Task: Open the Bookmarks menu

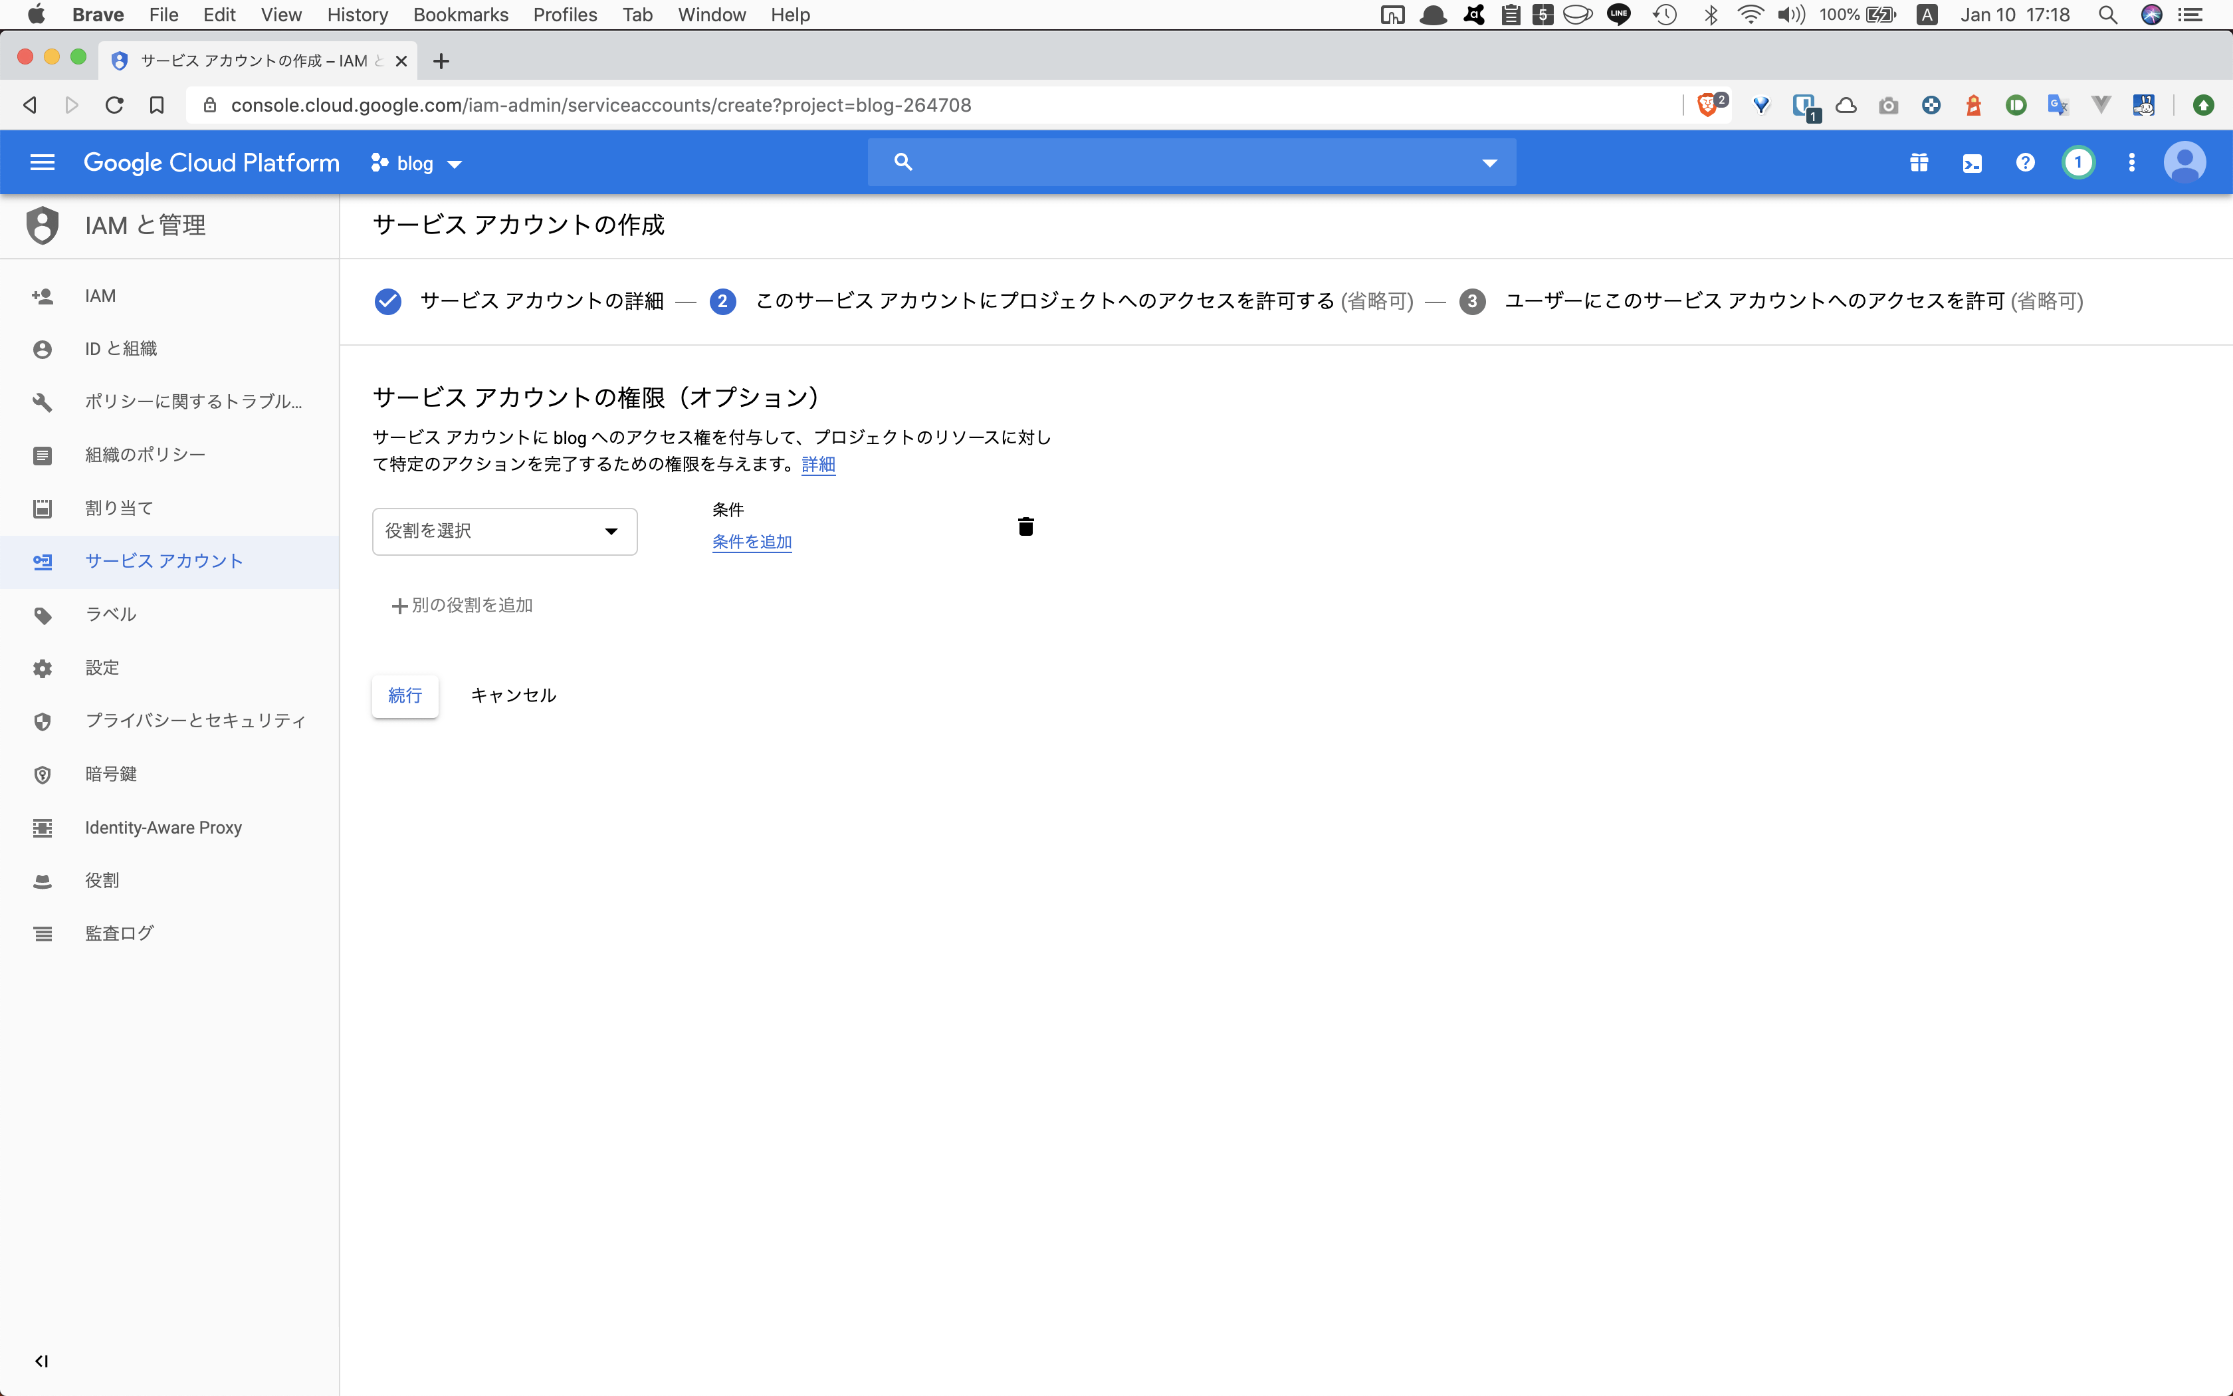Action: pyautogui.click(x=461, y=15)
